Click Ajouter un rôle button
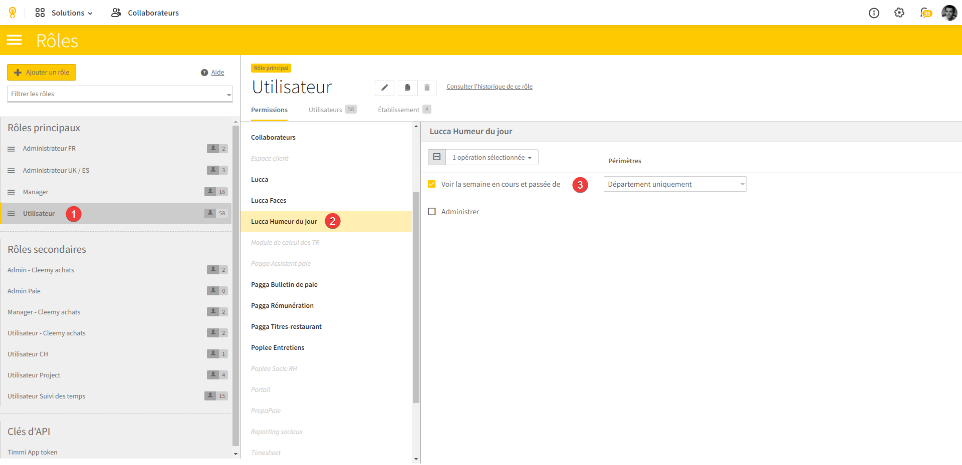This screenshot has height=465, width=962. pos(42,72)
